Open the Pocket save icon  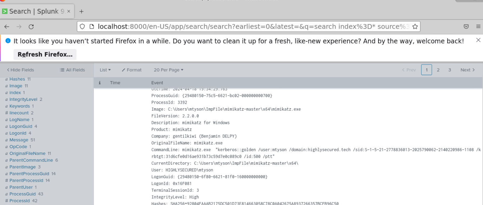click(466, 26)
